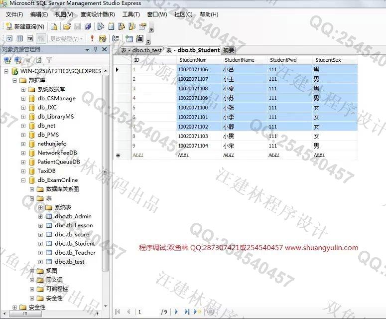
Task: Click the Object Explorer horizontal scrollbar thumb
Action: [25, 314]
